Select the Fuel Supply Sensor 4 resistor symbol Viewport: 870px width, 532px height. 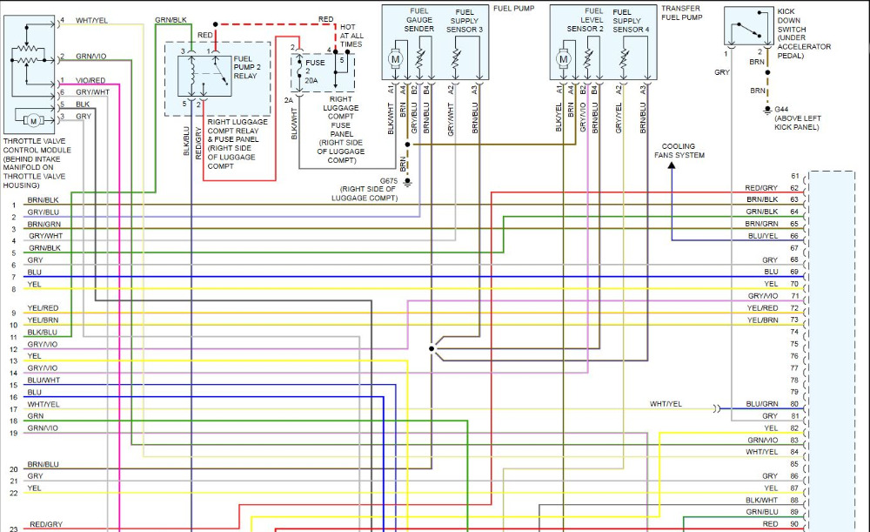click(x=624, y=59)
